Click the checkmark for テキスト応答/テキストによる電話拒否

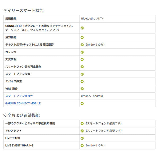(x=82, y=45)
